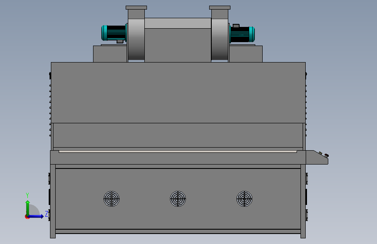Select the right curved blower housing
The height and width of the screenshot is (244, 377).
click(220, 40)
